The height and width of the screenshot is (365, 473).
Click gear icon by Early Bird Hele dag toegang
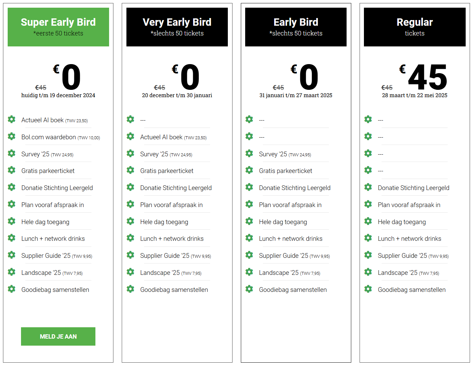[249, 221]
